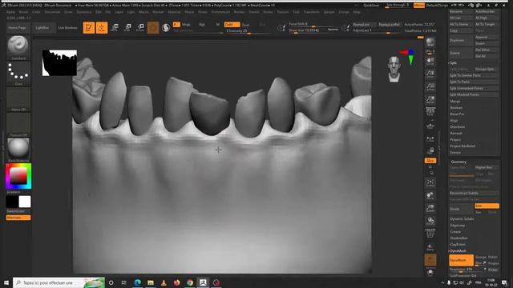Select the Standard brush thumbnail
This screenshot has width=513, height=288.
(x=18, y=47)
